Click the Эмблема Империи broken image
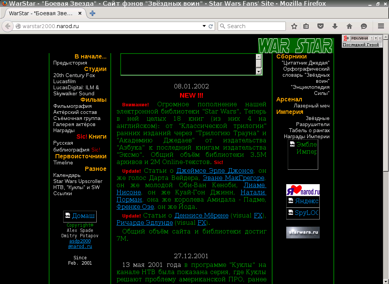389x284 pixels. (x=303, y=155)
